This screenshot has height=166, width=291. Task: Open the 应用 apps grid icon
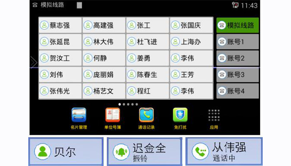pyautogui.click(x=214, y=115)
